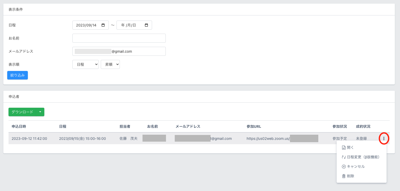Screen dimensions: 400x191
Task: Click the reschedule arrows icon in menu
Action: pos(344,157)
